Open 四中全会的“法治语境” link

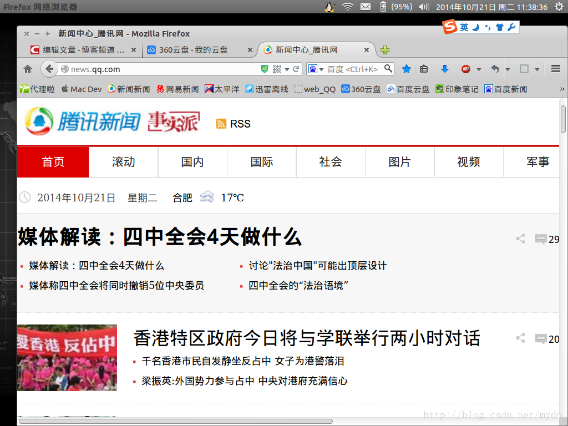pyautogui.click(x=298, y=286)
